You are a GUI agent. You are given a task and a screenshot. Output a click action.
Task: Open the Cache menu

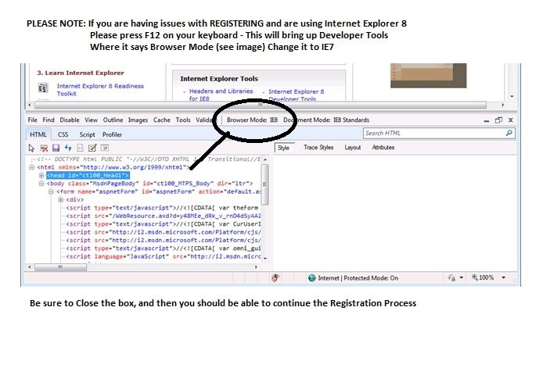pyautogui.click(x=161, y=120)
